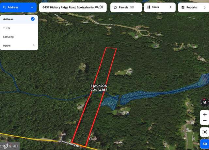Expand the Reports panel chevron
209x150 pixels.
coord(204,7)
